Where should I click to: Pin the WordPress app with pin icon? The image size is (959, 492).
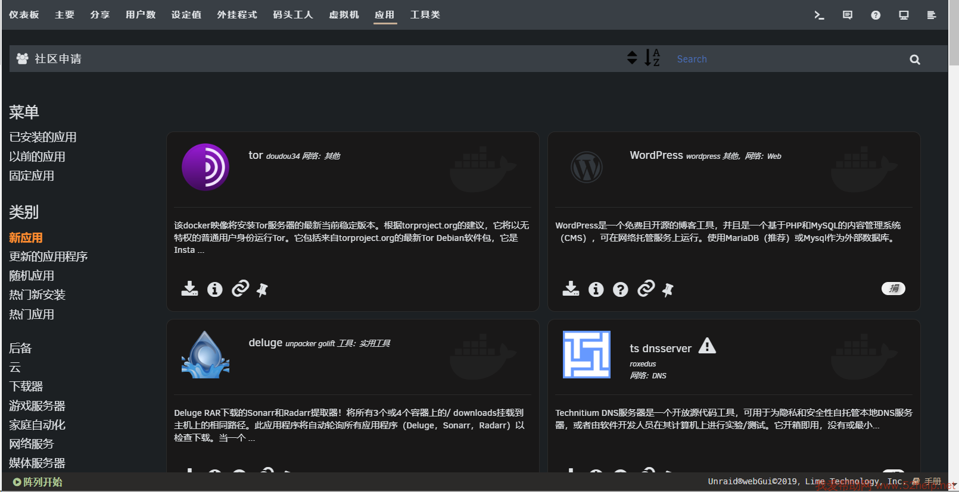[x=668, y=290]
